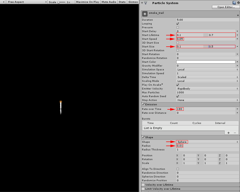
Task: Click Spherize Direction field
Action: (207, 176)
